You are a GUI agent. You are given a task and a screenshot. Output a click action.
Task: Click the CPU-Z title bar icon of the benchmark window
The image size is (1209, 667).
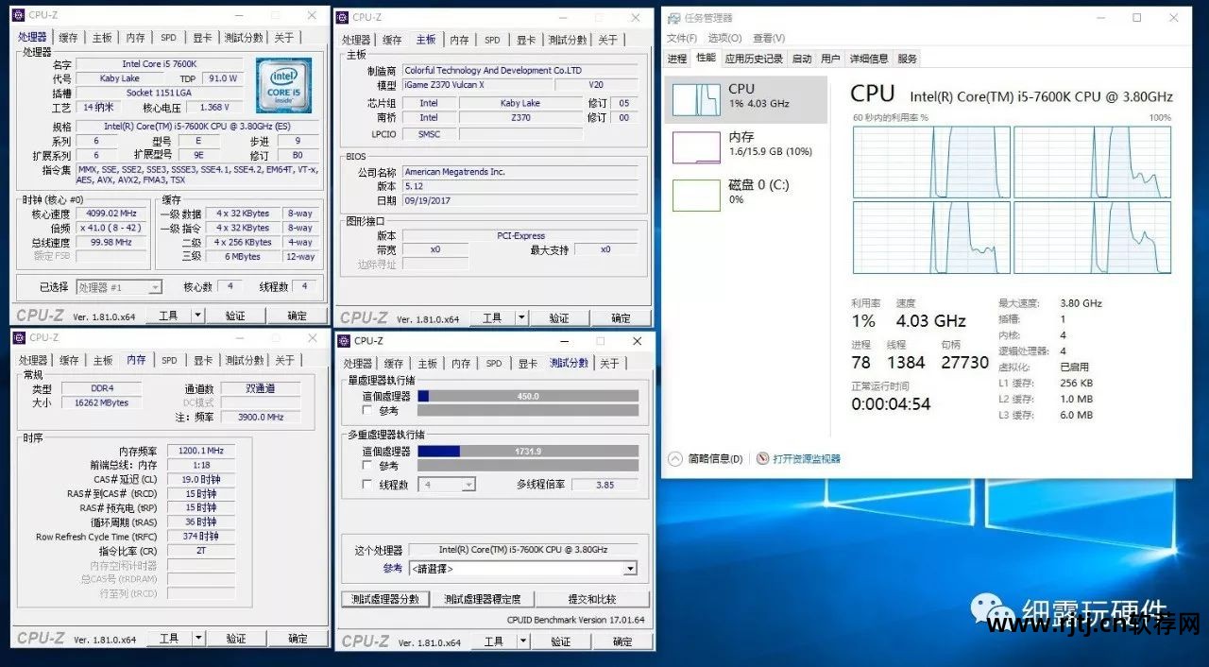pos(344,341)
